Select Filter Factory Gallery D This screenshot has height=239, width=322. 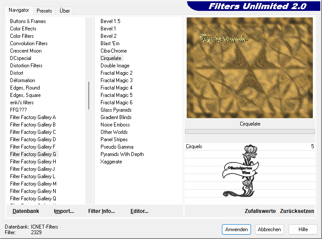tap(33, 139)
